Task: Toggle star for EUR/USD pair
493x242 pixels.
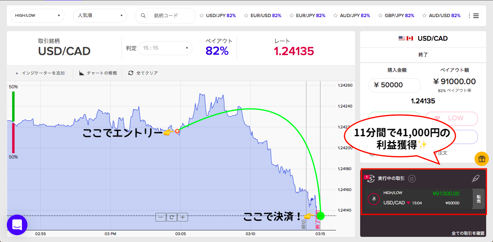Action: point(246,16)
